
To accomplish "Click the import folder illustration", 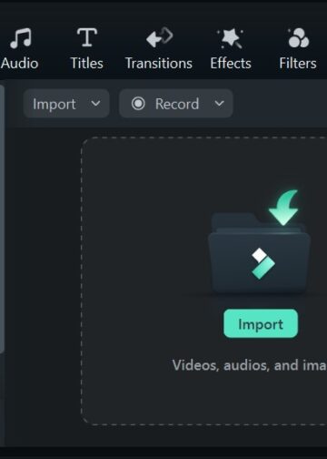I will 260,252.
